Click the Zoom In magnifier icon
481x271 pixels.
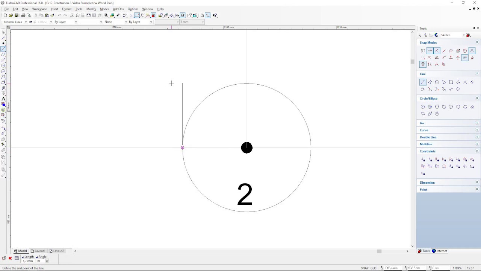72,15
